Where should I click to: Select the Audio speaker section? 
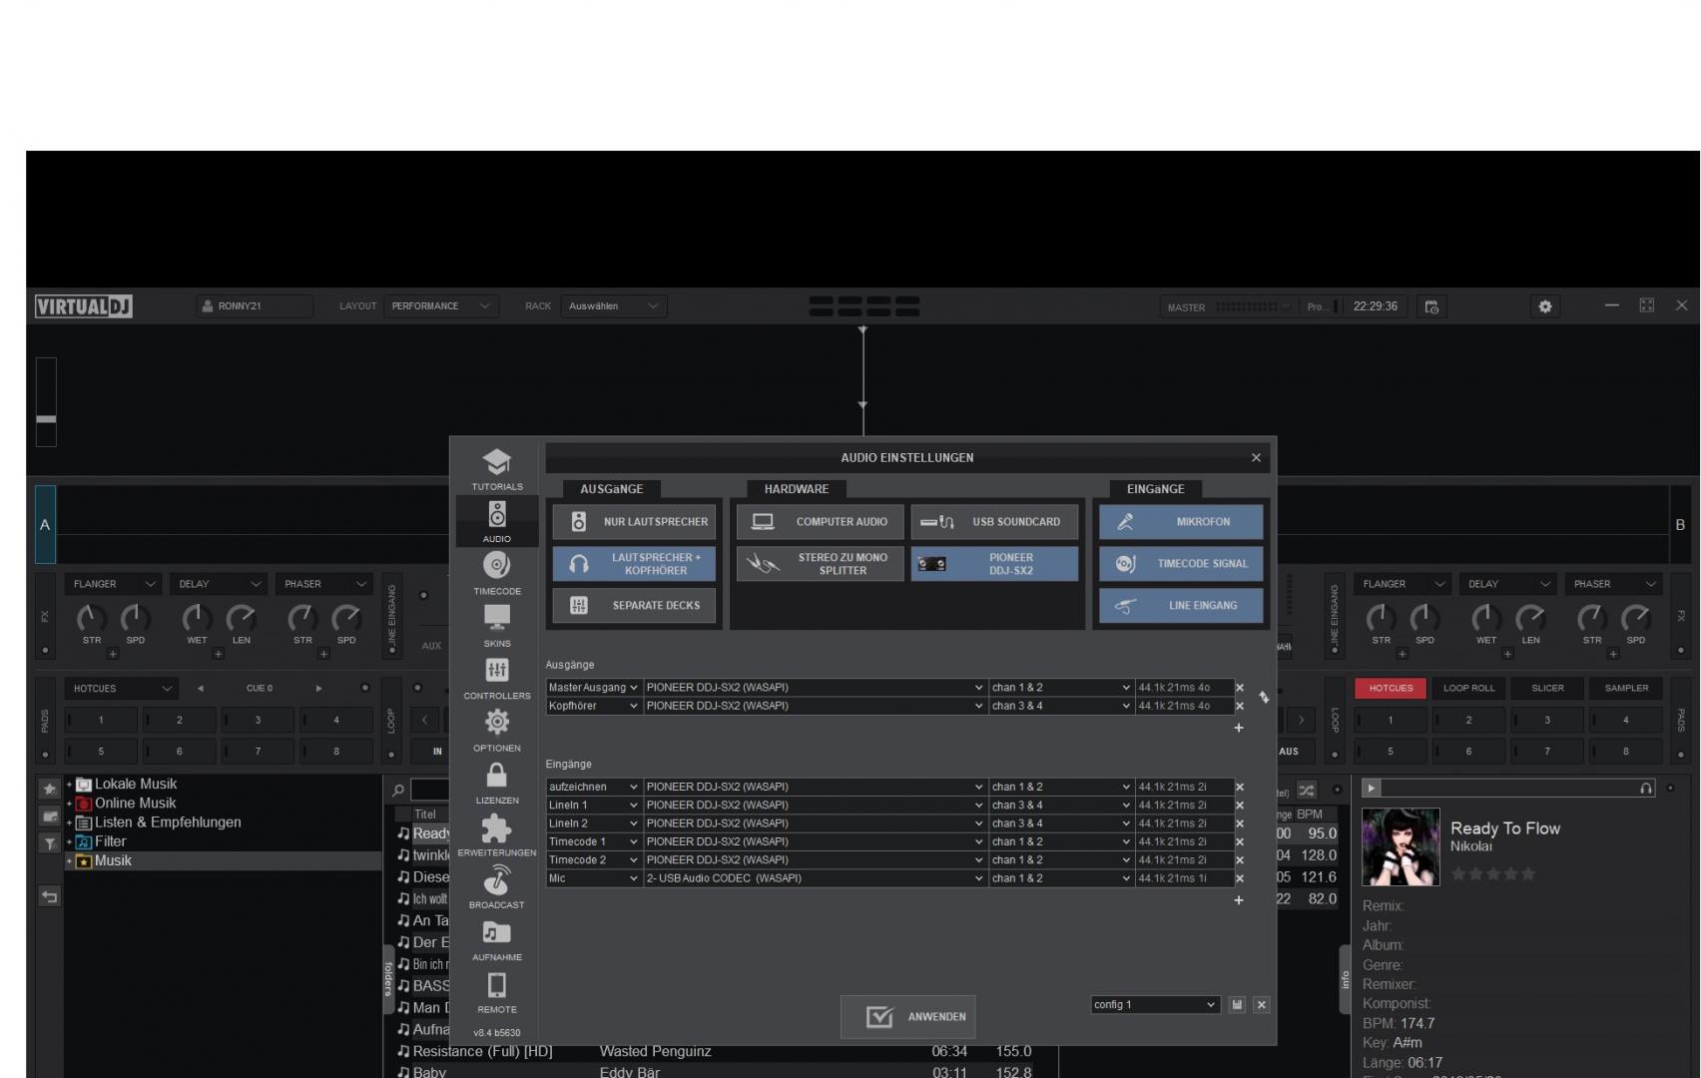(x=497, y=521)
